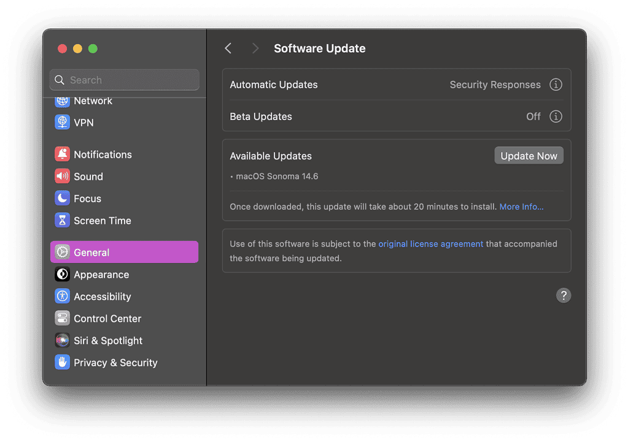Open Control Center settings pane
The height and width of the screenshot is (442, 628).
click(107, 319)
